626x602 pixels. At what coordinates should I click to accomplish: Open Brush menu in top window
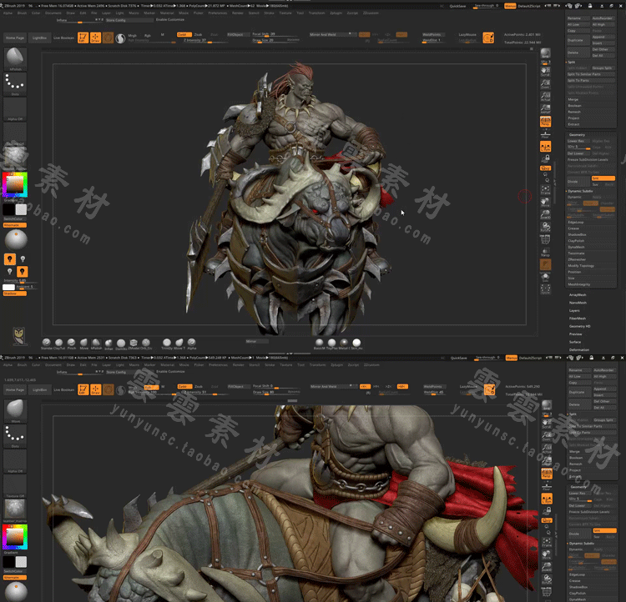coord(22,13)
